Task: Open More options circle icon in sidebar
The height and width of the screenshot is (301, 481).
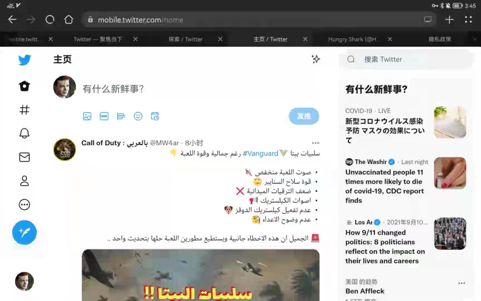Action: click(x=24, y=205)
